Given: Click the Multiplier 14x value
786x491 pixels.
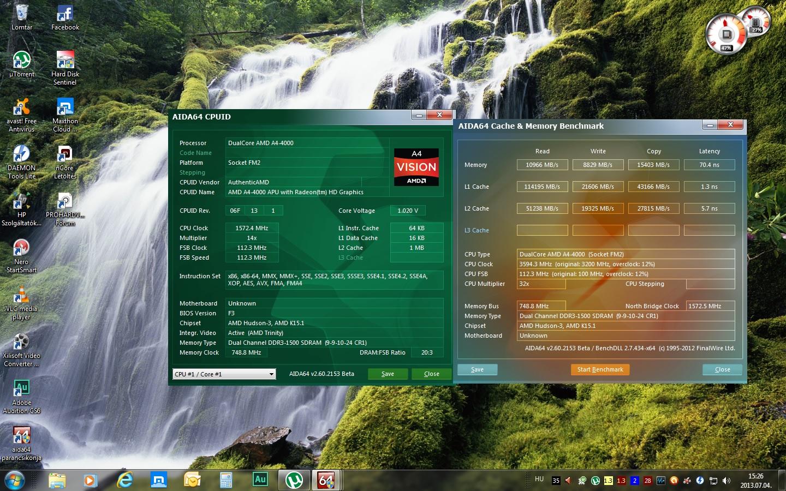Looking at the screenshot, I should pyautogui.click(x=252, y=238).
